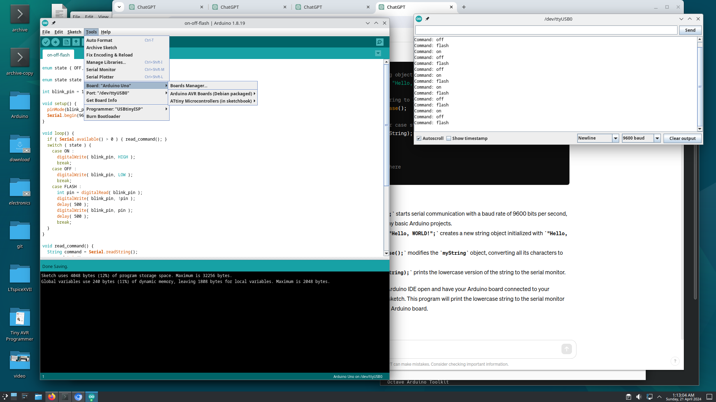Open the git desktop folder
Image resolution: width=716 pixels, height=402 pixels.
pyautogui.click(x=20, y=234)
